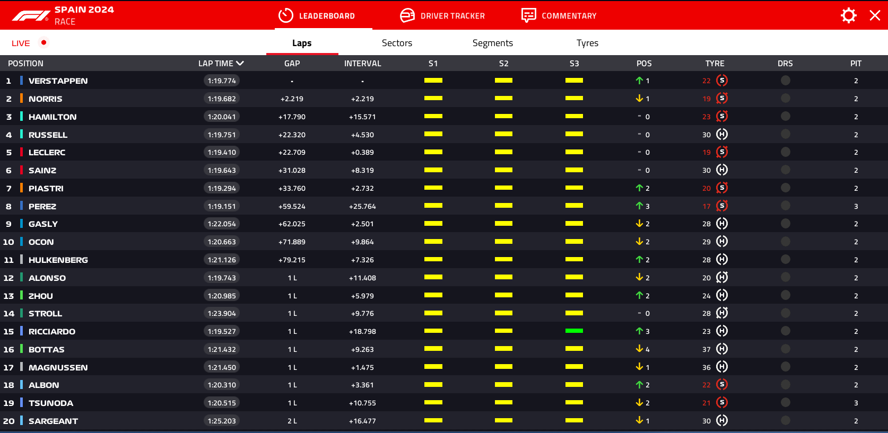Click Alonso's hard tyre icon

pyautogui.click(x=722, y=278)
